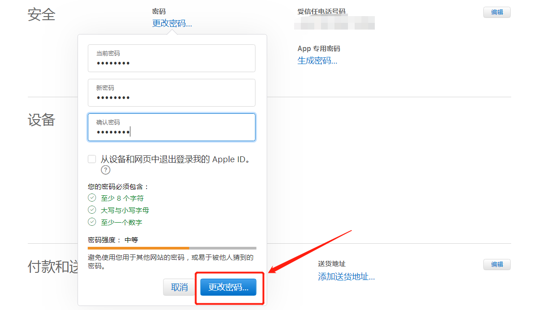
Task: Open the 更改密码... link under 密码
Action: pyautogui.click(x=172, y=24)
